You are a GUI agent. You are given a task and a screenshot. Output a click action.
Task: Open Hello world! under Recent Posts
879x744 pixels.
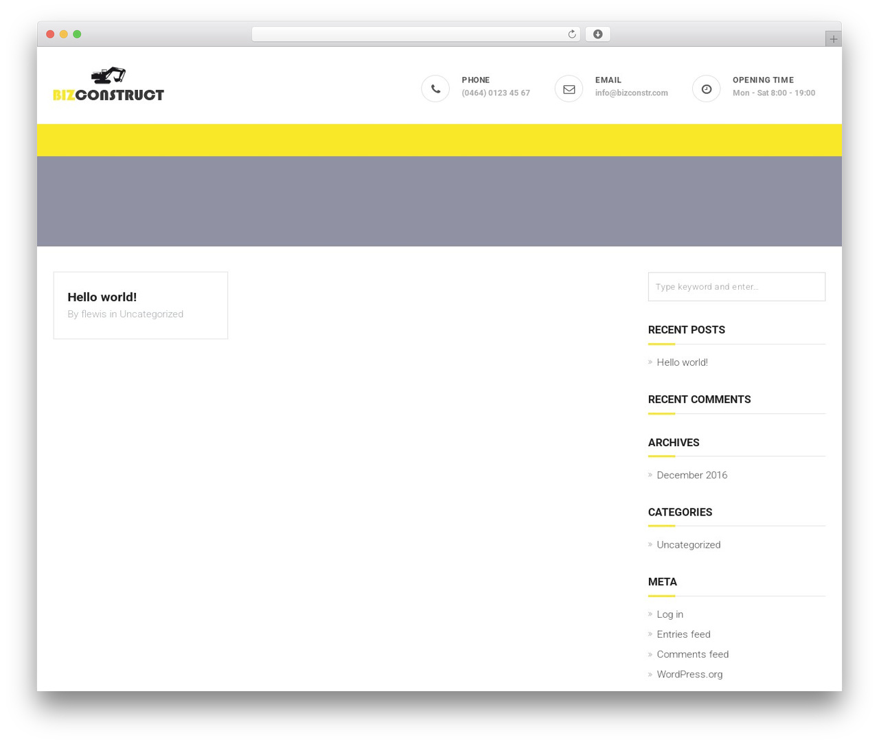point(682,362)
